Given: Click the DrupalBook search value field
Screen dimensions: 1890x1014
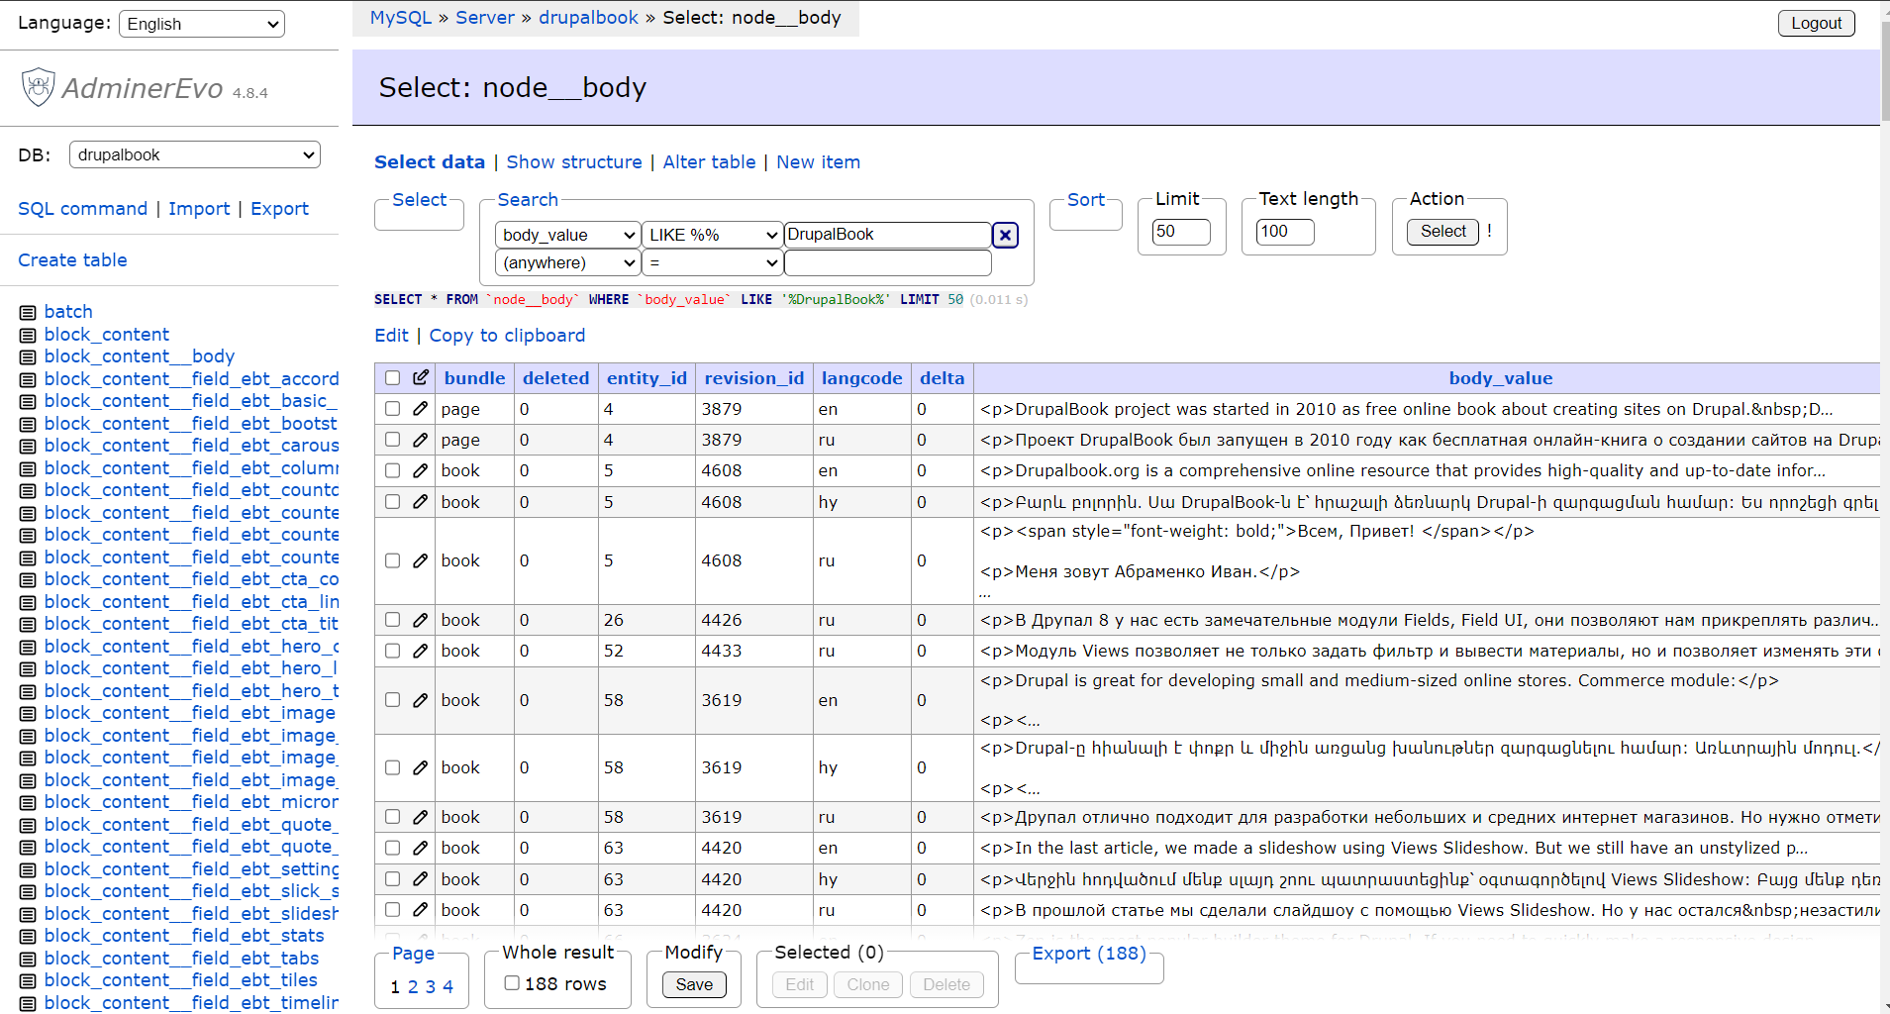Looking at the screenshot, I should [888, 235].
